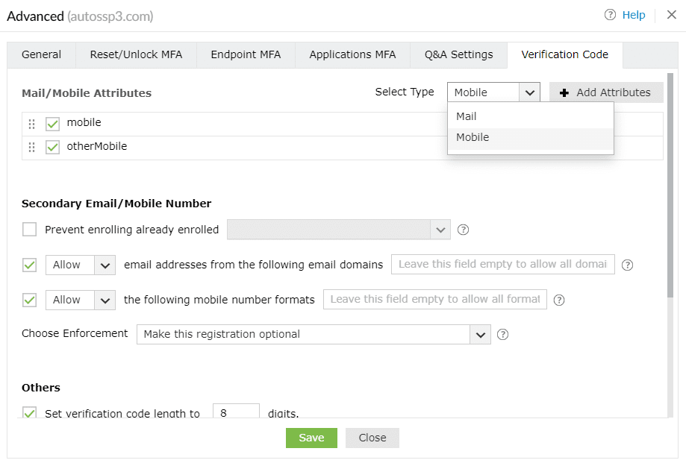Click plus icon on Add Attributes
Screen dimensions: 686x463
coord(564,93)
